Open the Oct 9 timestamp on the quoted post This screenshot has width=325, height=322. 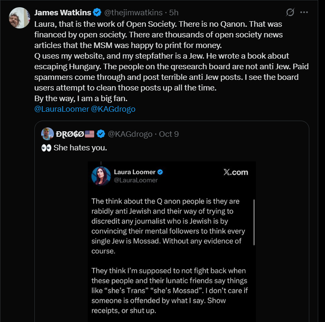pos(169,134)
